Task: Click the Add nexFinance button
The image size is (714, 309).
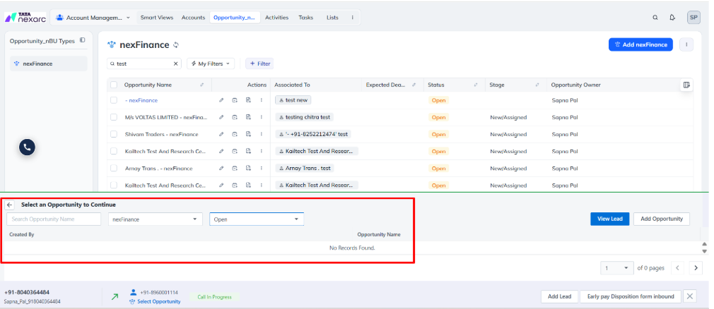Action: coord(640,44)
